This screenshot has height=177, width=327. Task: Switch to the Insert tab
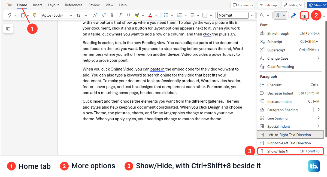point(38,5)
